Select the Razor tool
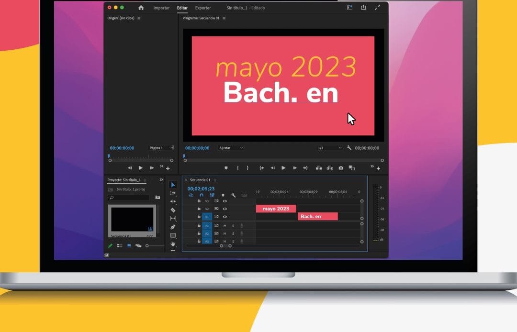Image resolution: width=517 pixels, height=332 pixels. click(173, 210)
